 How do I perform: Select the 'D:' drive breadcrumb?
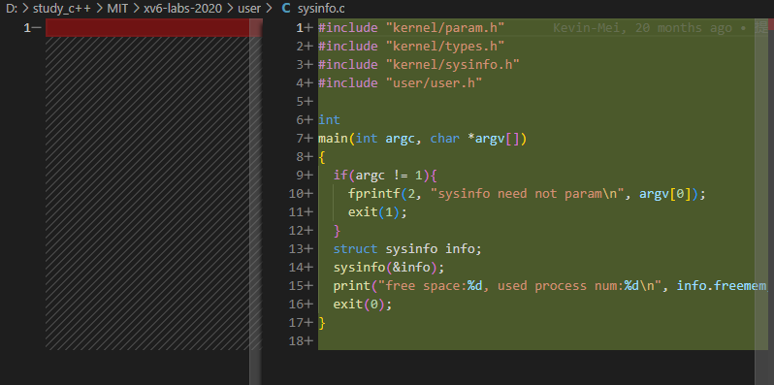(12, 9)
